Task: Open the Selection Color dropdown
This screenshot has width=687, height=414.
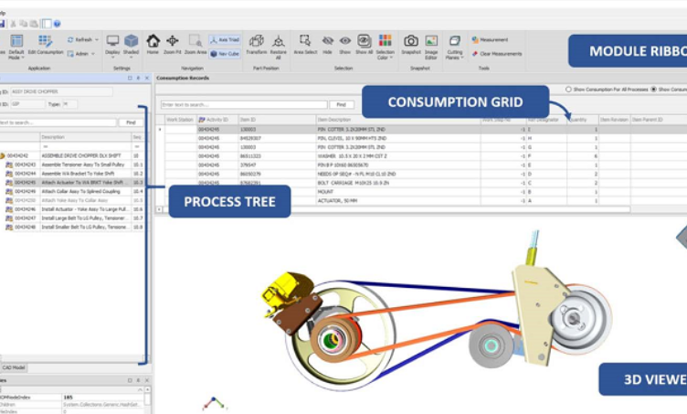Action: click(x=386, y=47)
